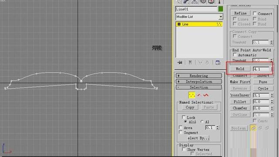Expand the Interpolation rollout
Image resolution: width=279 pixels, height=157 pixels.
tap(199, 82)
